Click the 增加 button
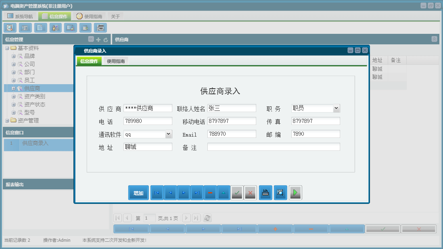The image size is (443, 249). pos(138,193)
